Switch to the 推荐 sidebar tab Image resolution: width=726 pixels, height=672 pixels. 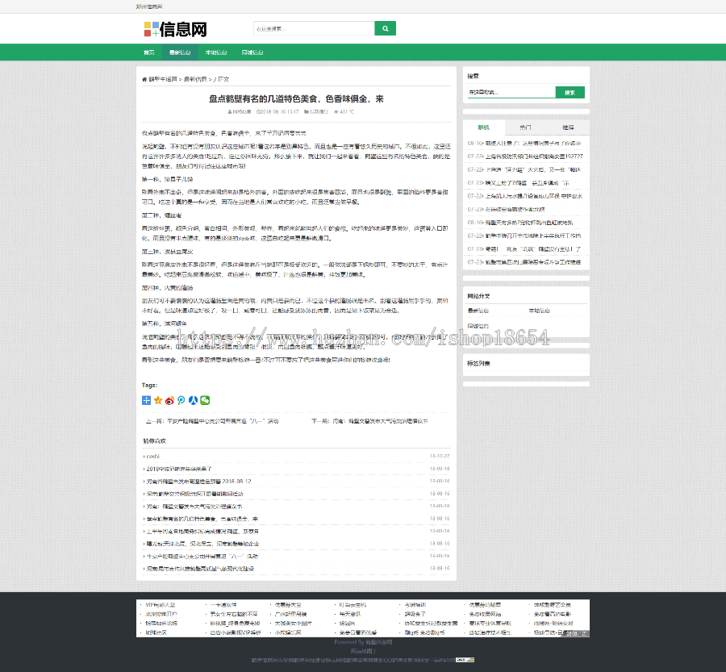570,127
